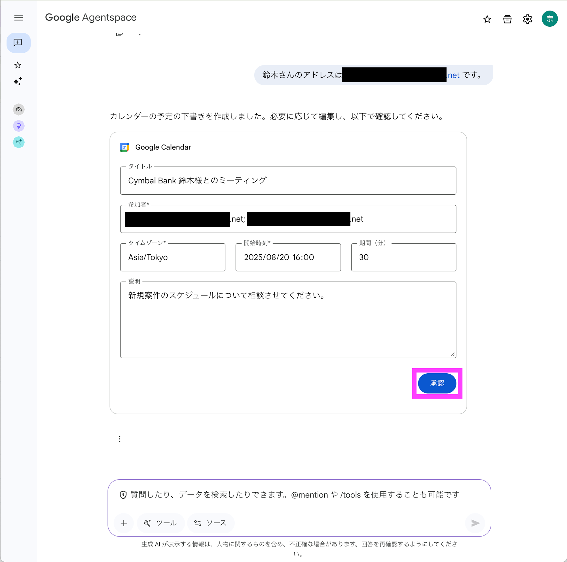
Task: Open the ソース sources selector
Action: point(210,523)
